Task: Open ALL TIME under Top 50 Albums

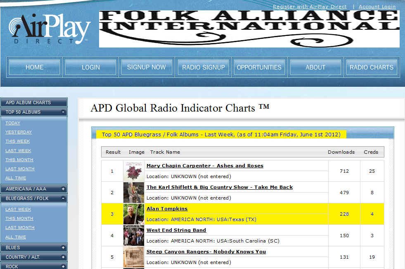Action: coord(16,178)
